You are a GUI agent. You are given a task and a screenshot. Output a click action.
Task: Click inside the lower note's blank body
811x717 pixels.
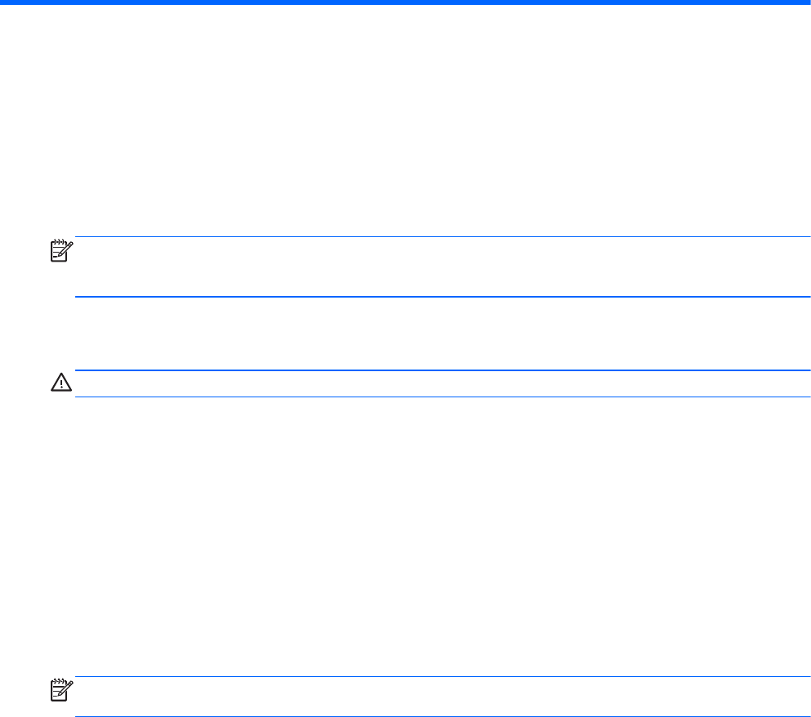(x=441, y=697)
